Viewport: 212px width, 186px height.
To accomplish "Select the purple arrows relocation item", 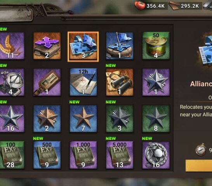I will point(47,46).
